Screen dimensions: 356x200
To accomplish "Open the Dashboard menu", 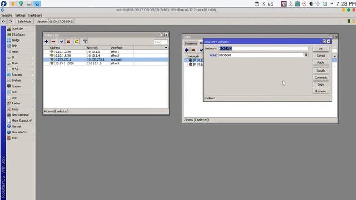I will tap(35, 16).
